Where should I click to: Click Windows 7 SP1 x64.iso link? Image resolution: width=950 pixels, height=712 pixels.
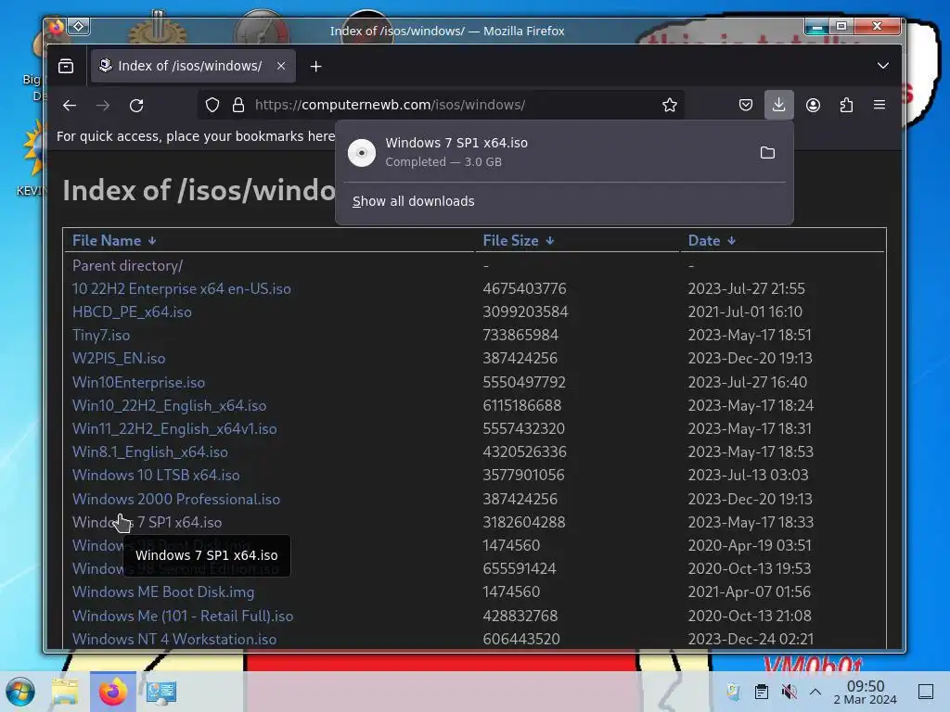point(147,523)
